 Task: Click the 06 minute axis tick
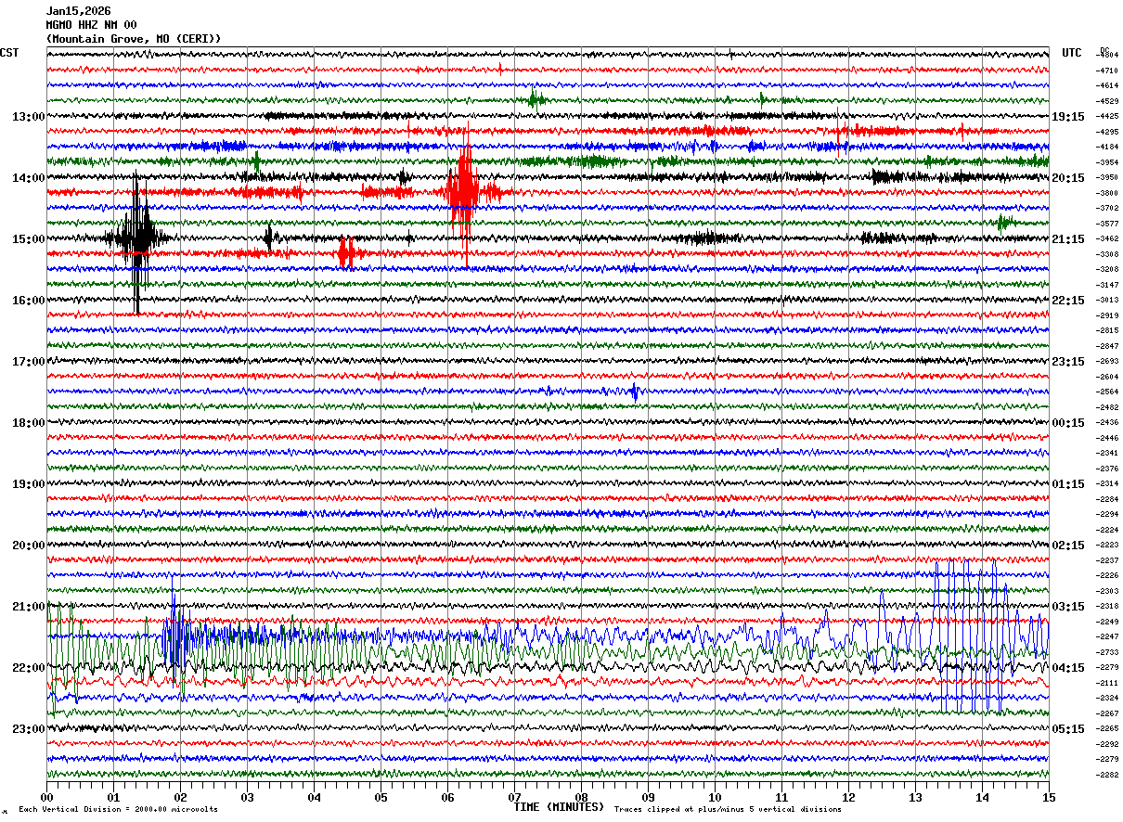coord(447,797)
